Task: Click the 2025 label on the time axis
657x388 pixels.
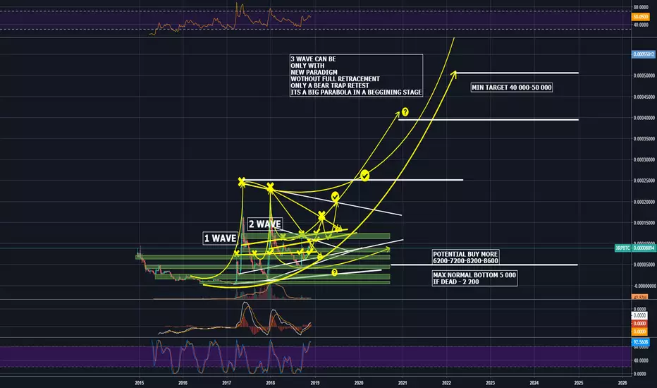Action: pos(579,382)
